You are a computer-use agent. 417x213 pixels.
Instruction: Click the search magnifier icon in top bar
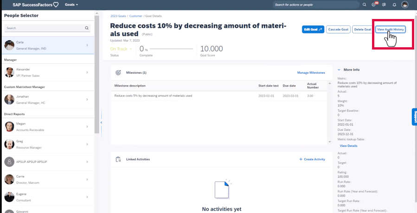pyautogui.click(x=364, y=5)
